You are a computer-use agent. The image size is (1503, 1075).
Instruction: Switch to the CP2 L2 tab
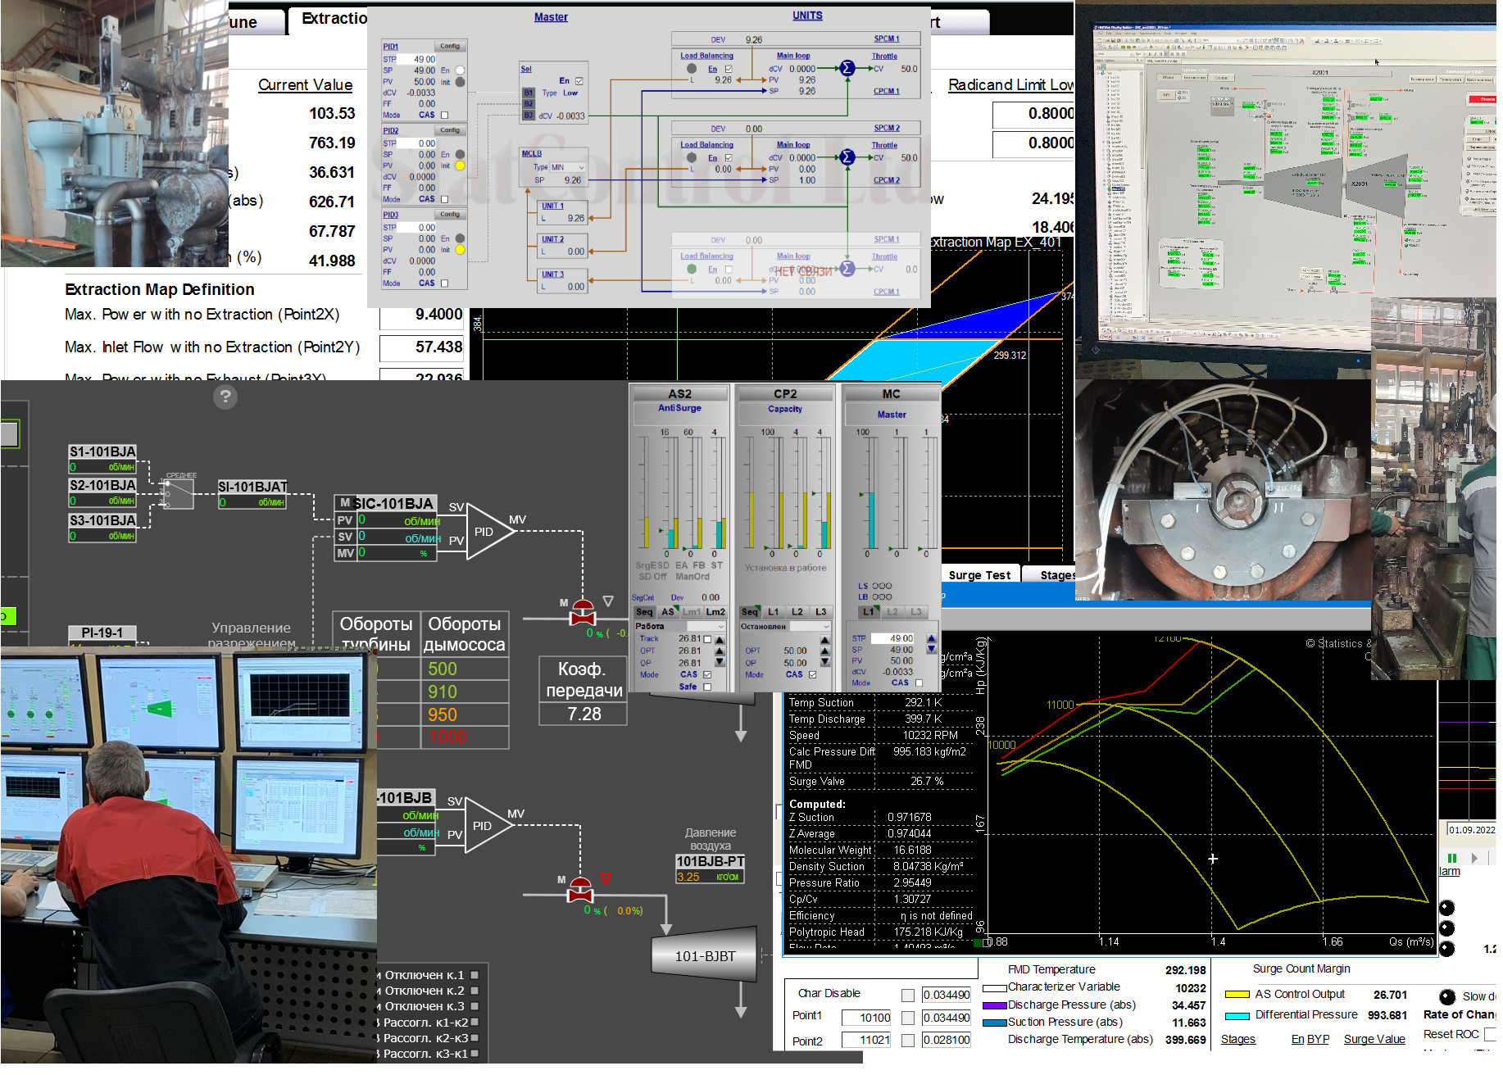797,612
